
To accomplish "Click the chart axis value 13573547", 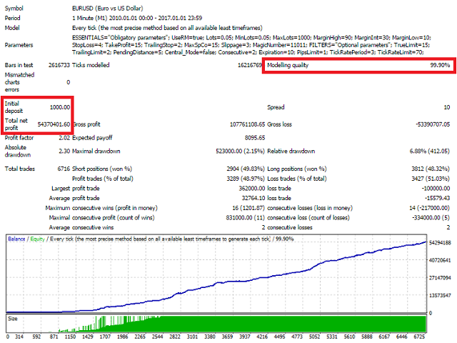I will point(440,295).
